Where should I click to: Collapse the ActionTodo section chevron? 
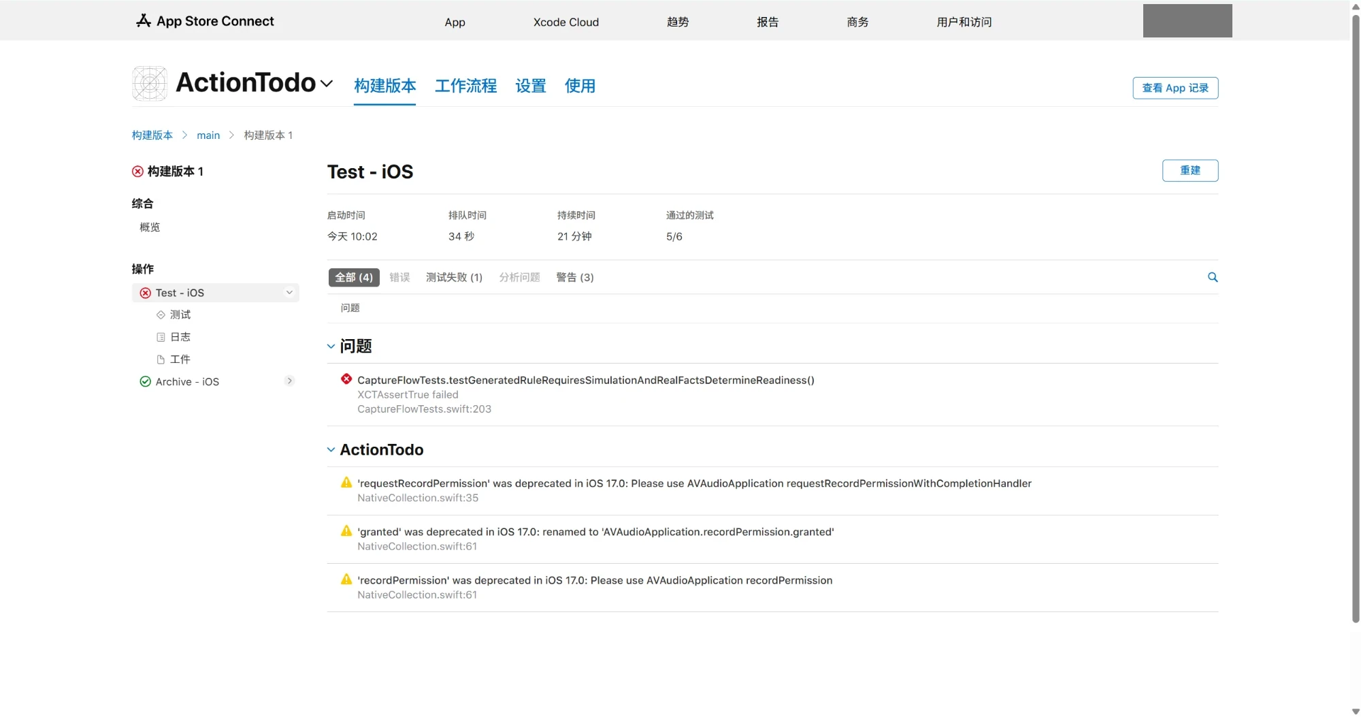[x=331, y=450]
